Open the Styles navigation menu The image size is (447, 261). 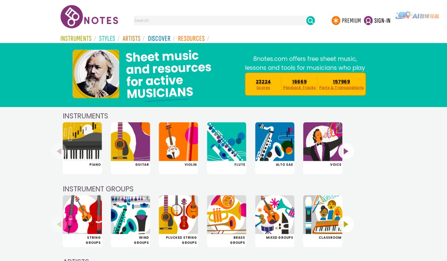click(x=107, y=38)
